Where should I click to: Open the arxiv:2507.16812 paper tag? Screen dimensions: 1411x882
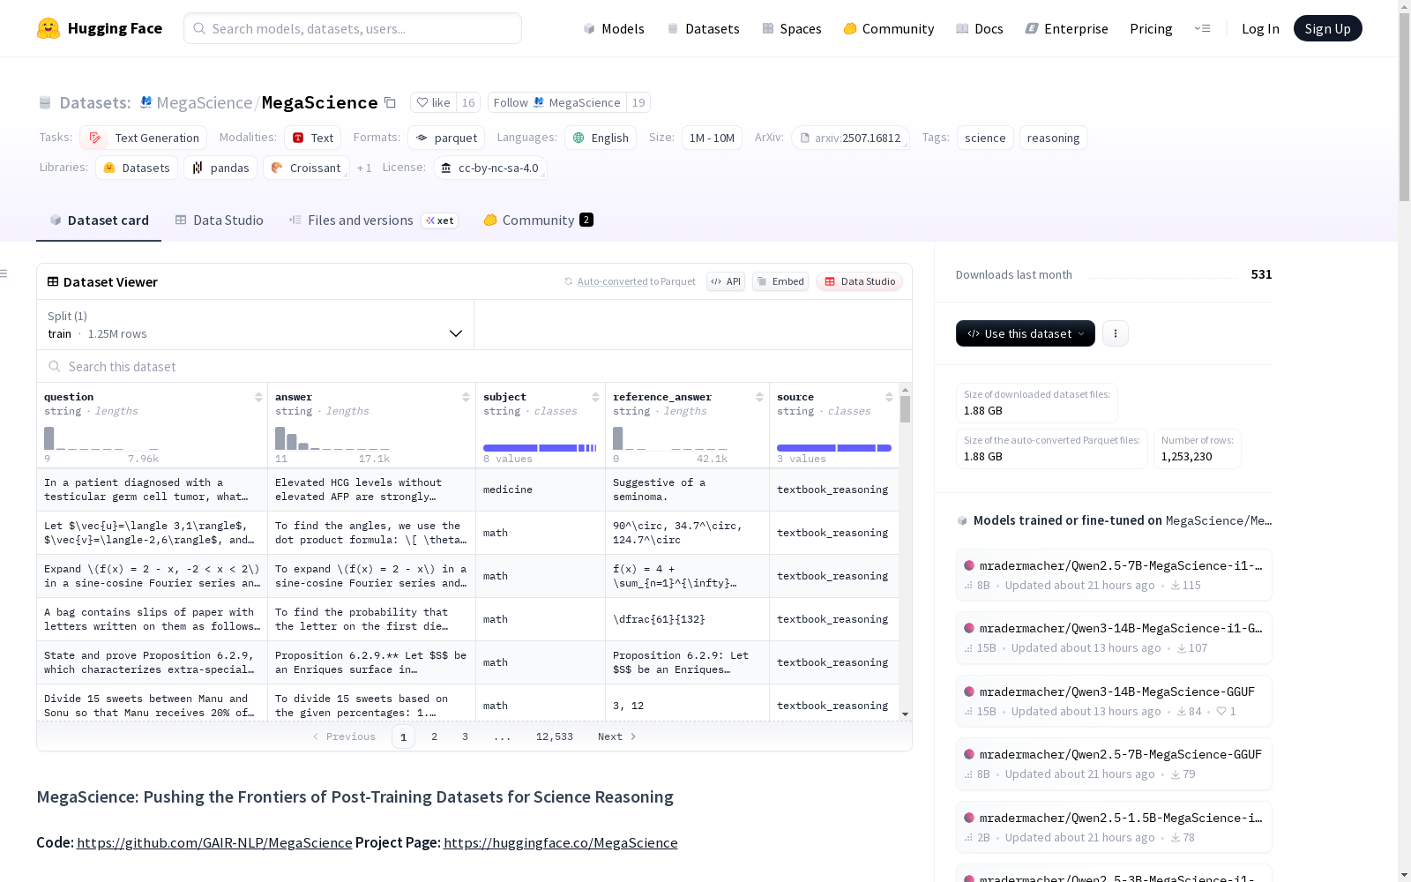click(x=850, y=138)
